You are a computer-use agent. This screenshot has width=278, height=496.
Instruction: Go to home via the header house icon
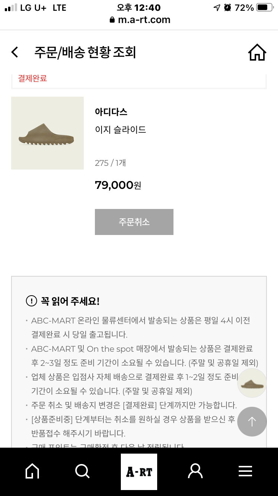pyautogui.click(x=257, y=52)
